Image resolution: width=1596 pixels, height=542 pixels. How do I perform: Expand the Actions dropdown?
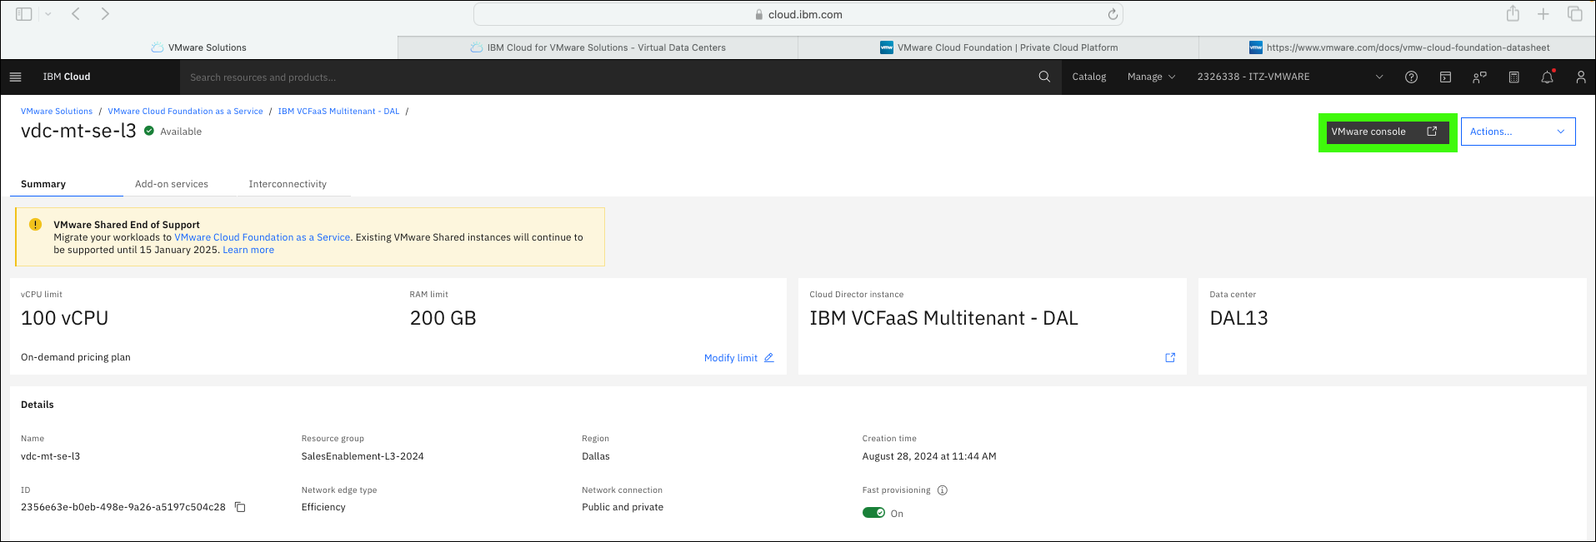point(1518,132)
